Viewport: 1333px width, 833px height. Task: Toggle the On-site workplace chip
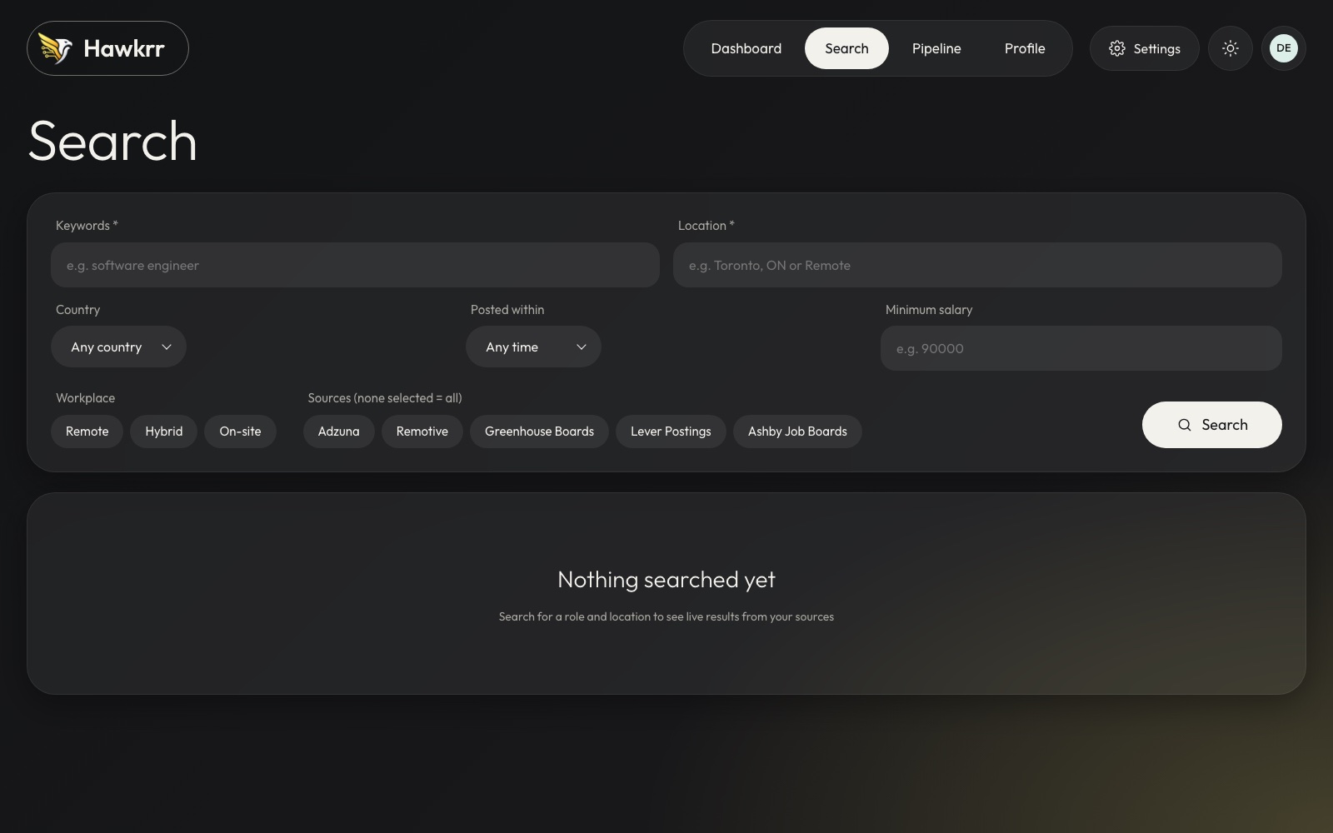click(x=240, y=431)
